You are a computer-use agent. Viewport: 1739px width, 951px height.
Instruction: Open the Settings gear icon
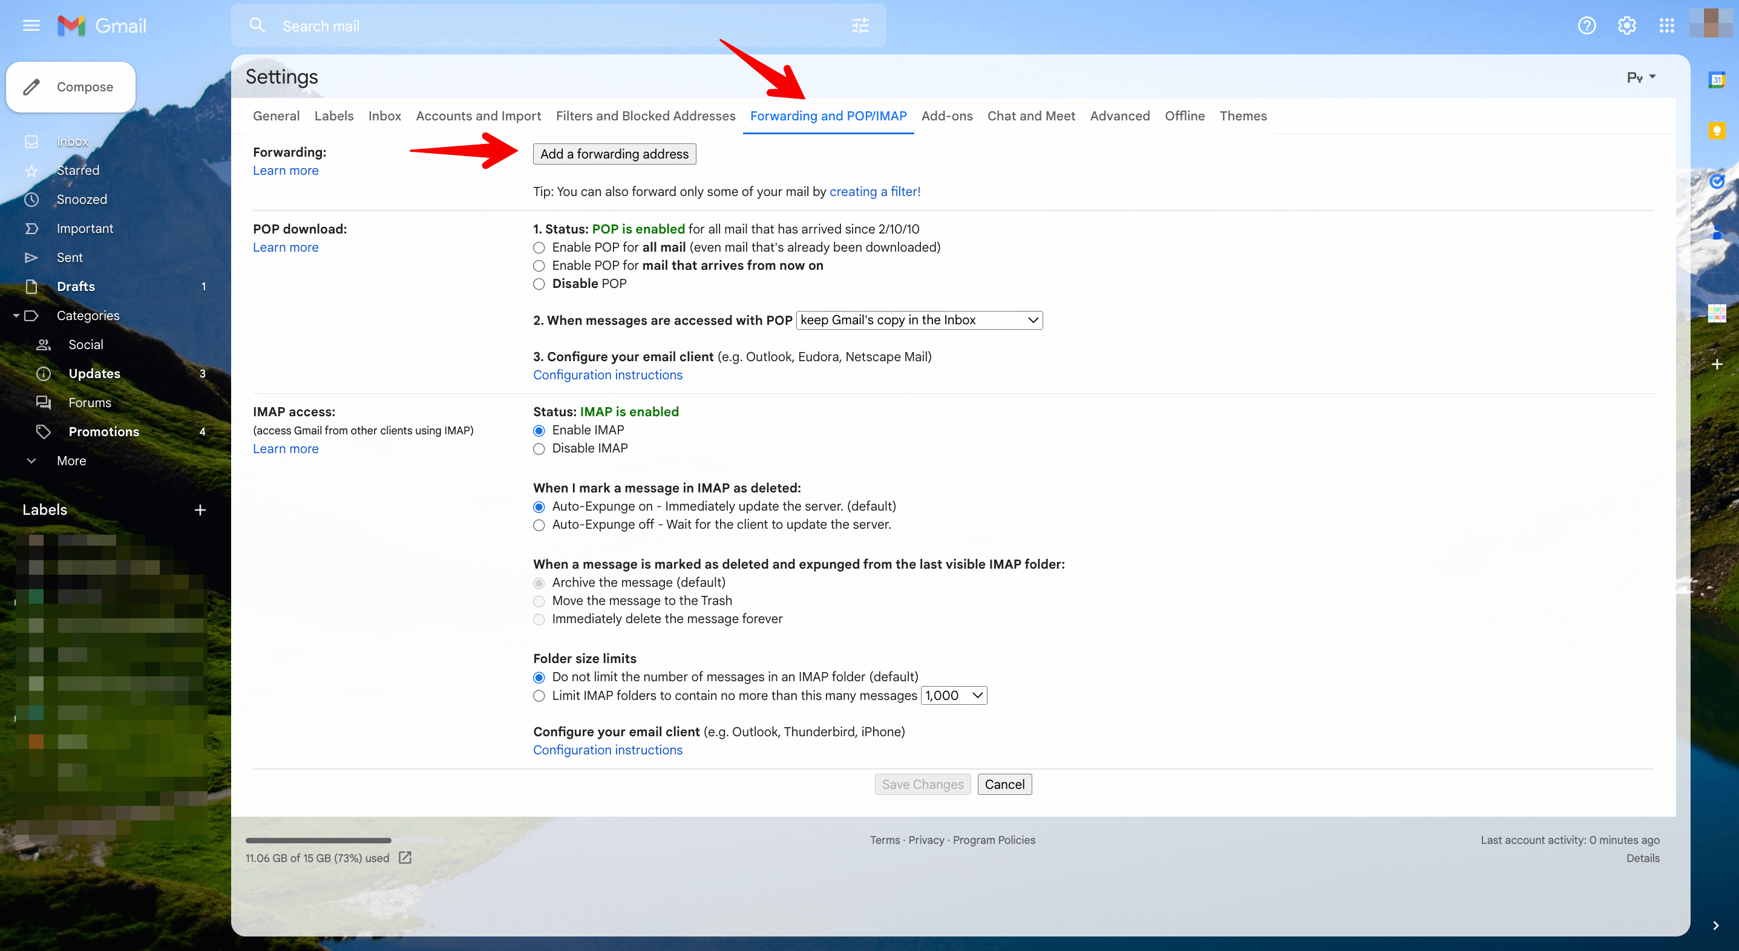tap(1626, 25)
